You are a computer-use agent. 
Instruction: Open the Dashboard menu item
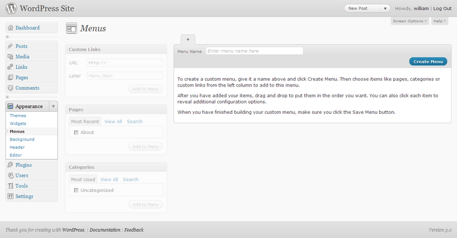[31, 28]
